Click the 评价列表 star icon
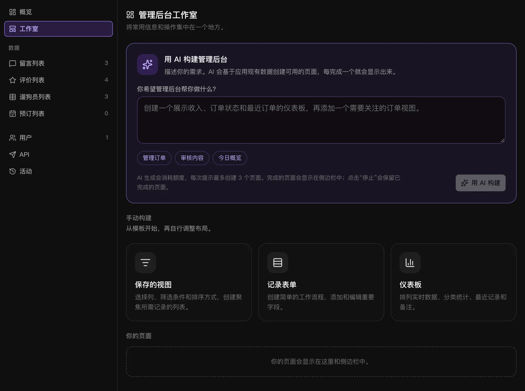Viewport: 525px width, 391px height. pyautogui.click(x=13, y=80)
